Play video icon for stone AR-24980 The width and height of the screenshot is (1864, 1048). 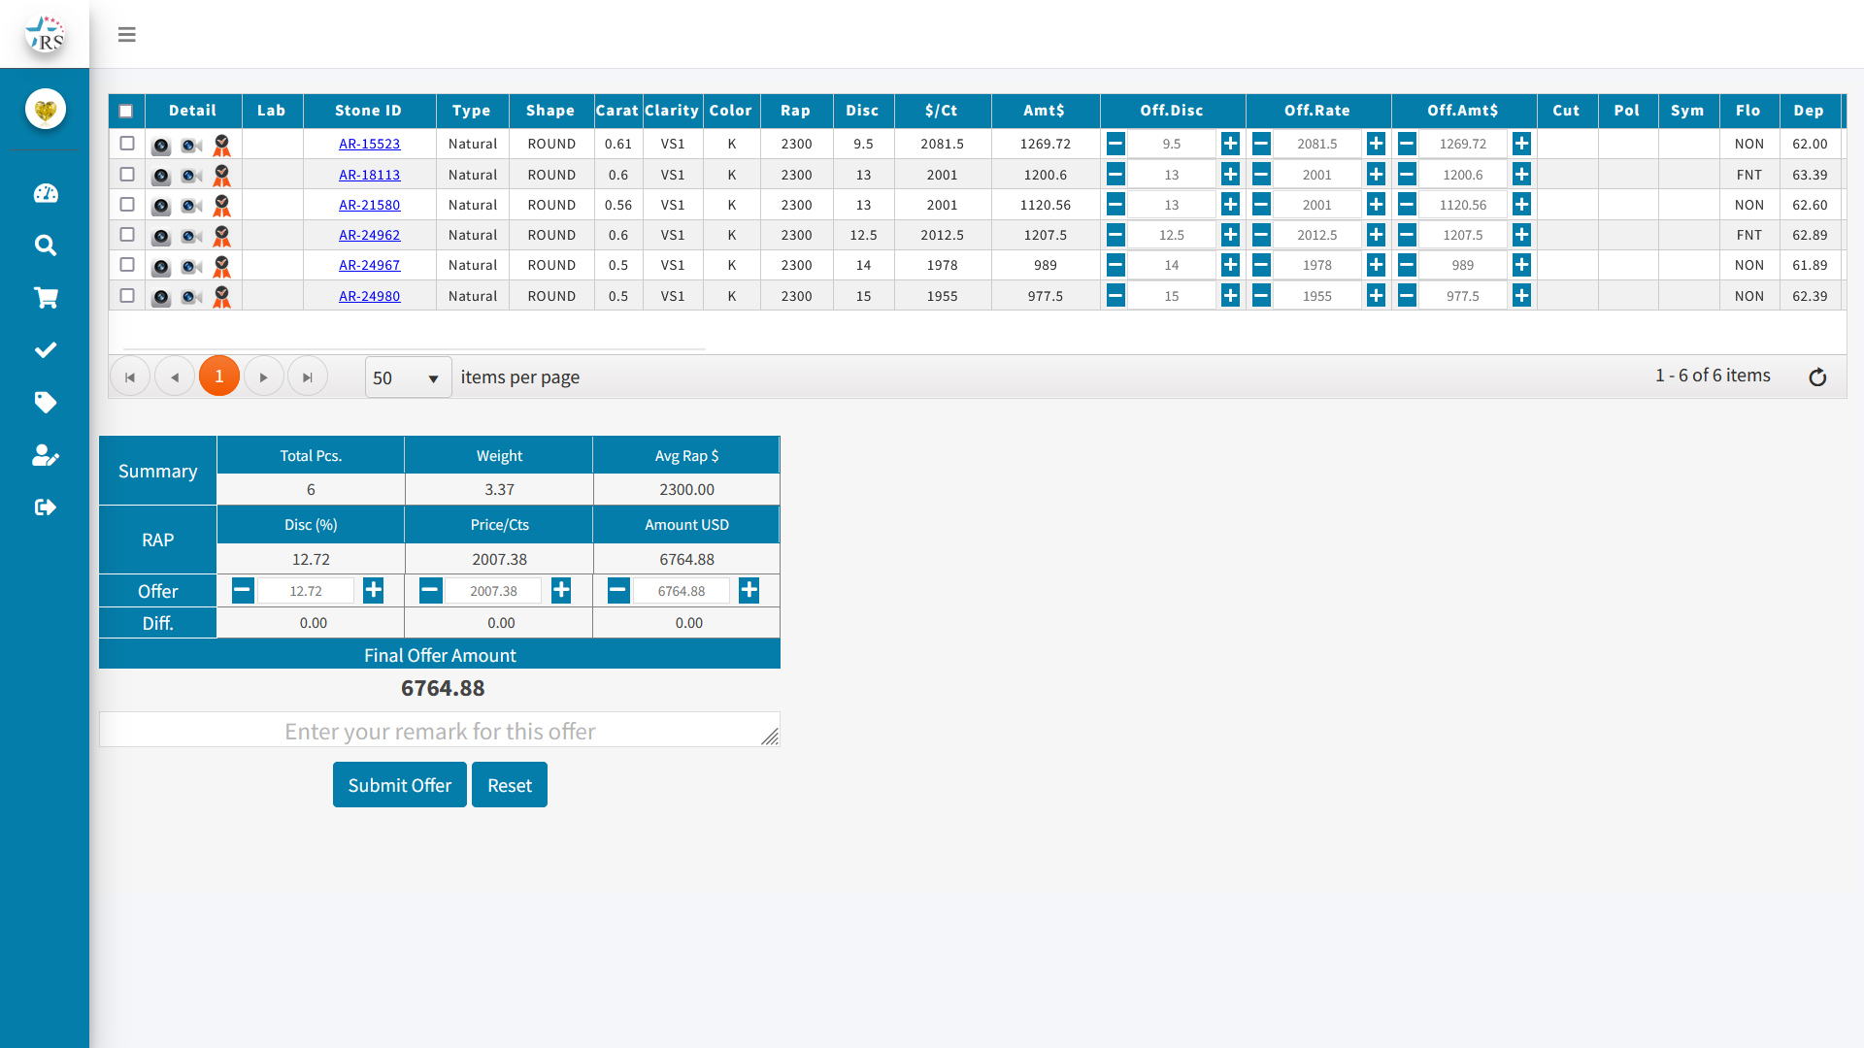[x=191, y=297]
